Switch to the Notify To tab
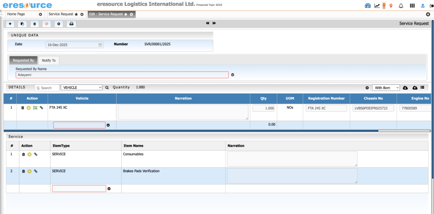 [x=48, y=60]
